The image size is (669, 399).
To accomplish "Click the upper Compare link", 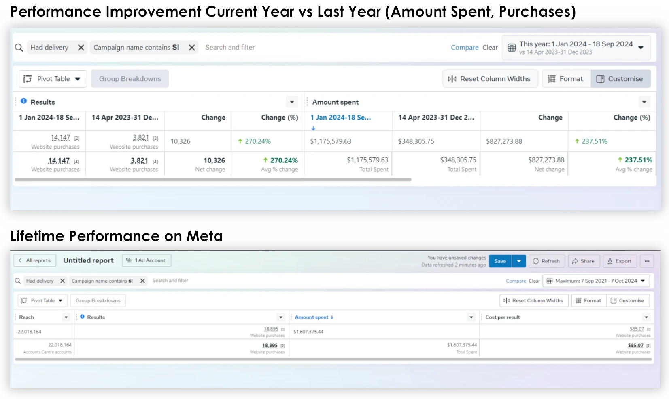I will pos(465,48).
